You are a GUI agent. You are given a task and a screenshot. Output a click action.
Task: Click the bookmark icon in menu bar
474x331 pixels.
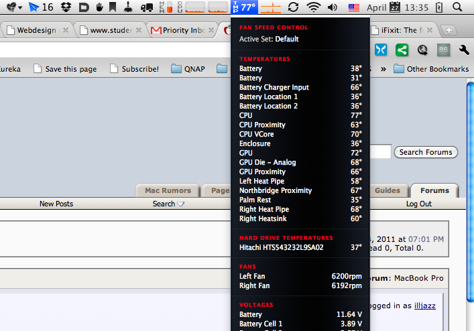click(113, 7)
